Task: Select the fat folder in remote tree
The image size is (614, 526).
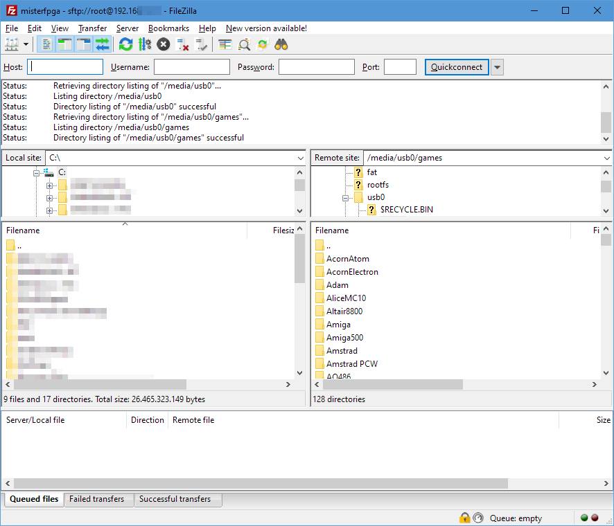Action: point(372,172)
